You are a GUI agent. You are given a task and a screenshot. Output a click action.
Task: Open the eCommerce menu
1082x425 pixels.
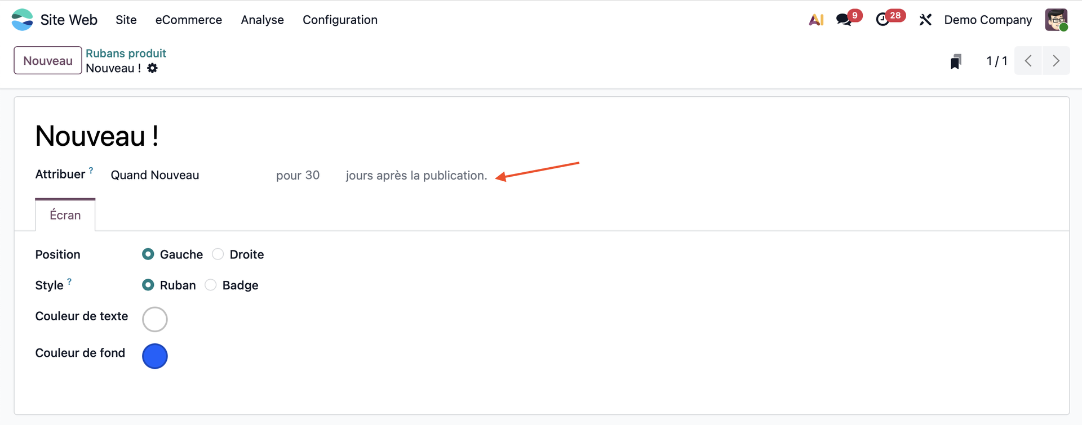click(189, 20)
